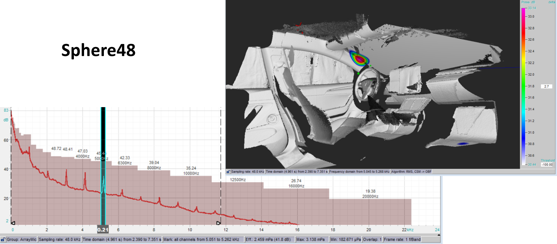Click the pressure color scale bar
Viewport: 557px width, 244px height.
[523, 86]
